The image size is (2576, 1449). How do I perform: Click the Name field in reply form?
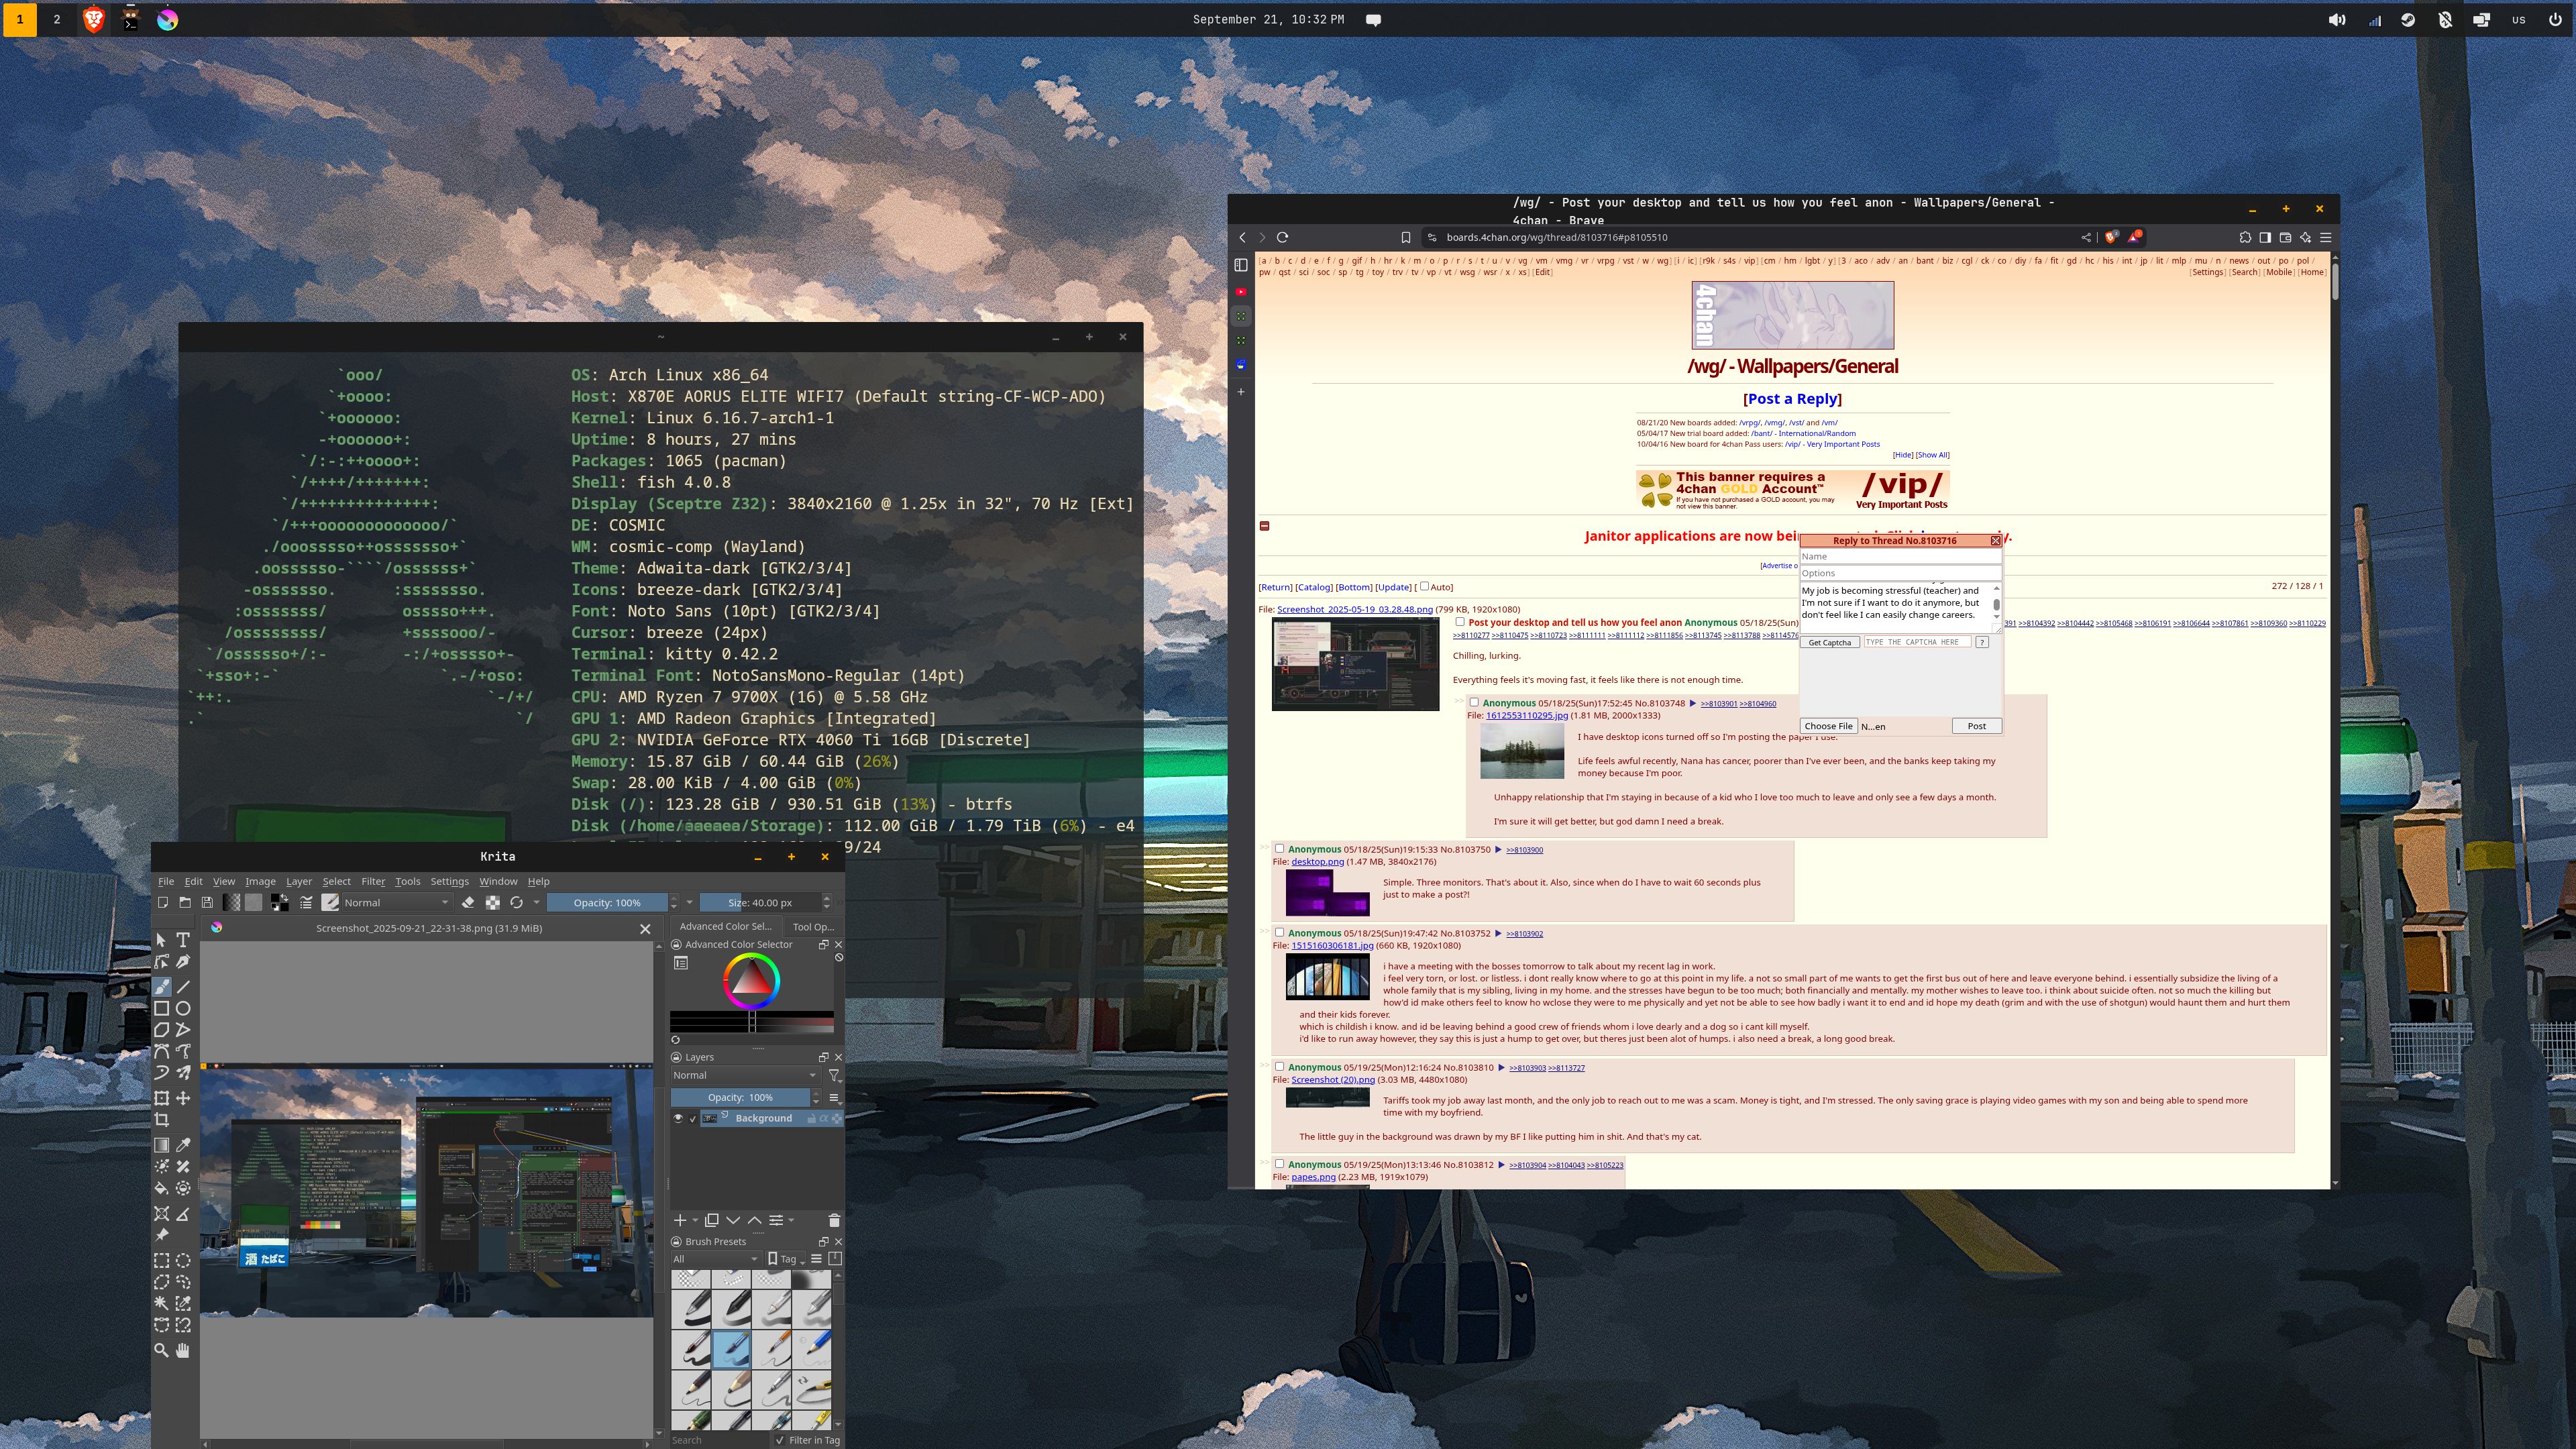[1900, 556]
